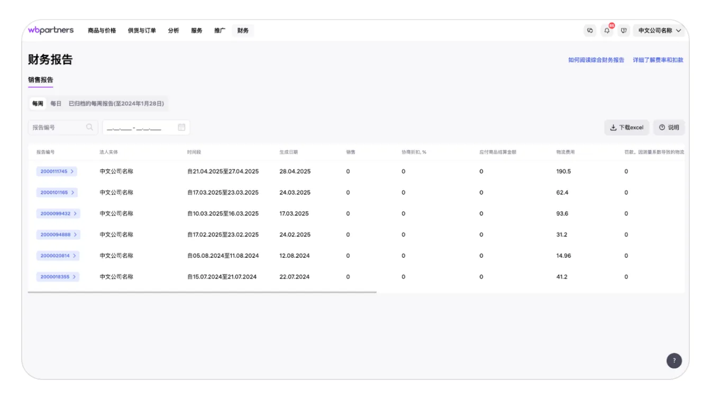Switch to 已归档的每周报告 view

(116, 104)
